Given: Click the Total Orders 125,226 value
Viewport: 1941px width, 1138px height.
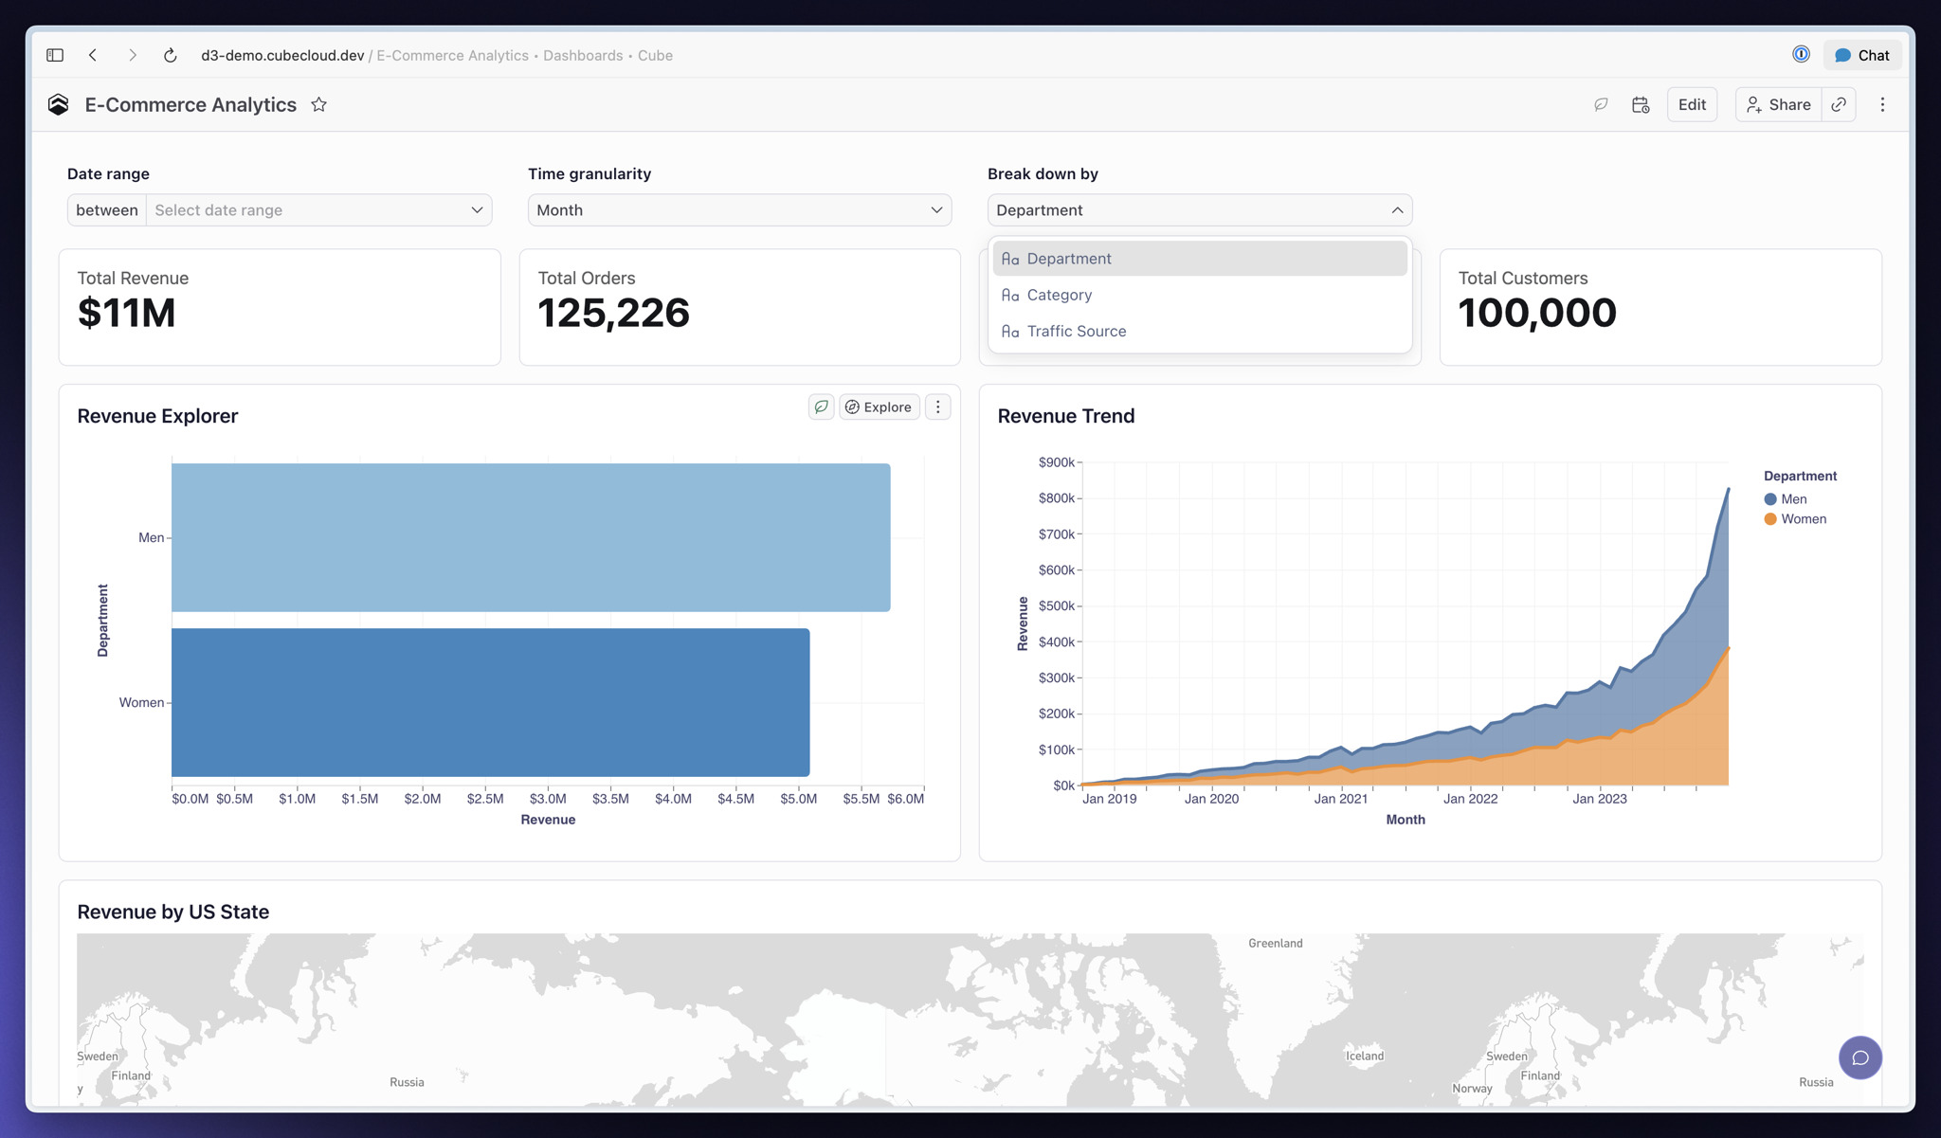Looking at the screenshot, I should pos(613,313).
